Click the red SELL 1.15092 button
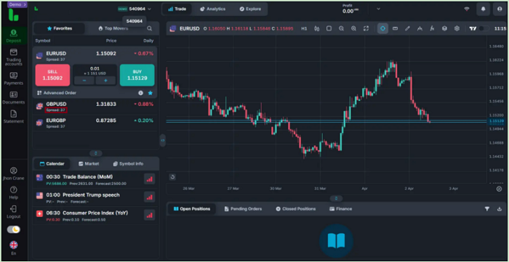This screenshot has height=262, width=509. pos(52,75)
